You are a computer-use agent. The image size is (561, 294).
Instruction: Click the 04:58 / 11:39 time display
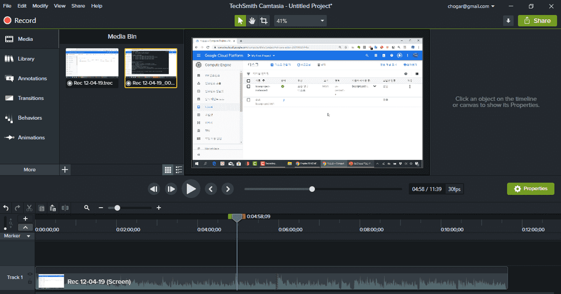pyautogui.click(x=427, y=189)
